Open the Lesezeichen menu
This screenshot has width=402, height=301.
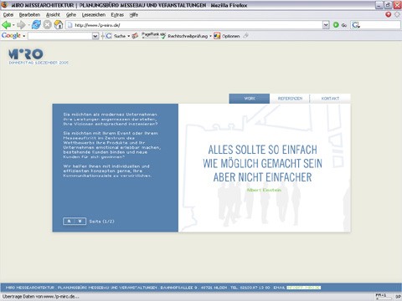pyautogui.click(x=94, y=15)
